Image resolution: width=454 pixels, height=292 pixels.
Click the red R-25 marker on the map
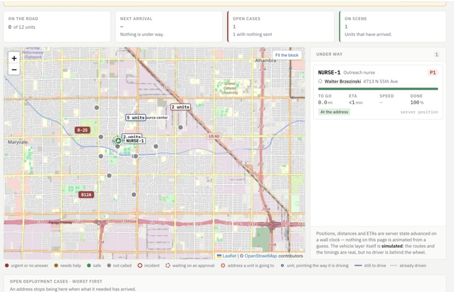click(82, 130)
